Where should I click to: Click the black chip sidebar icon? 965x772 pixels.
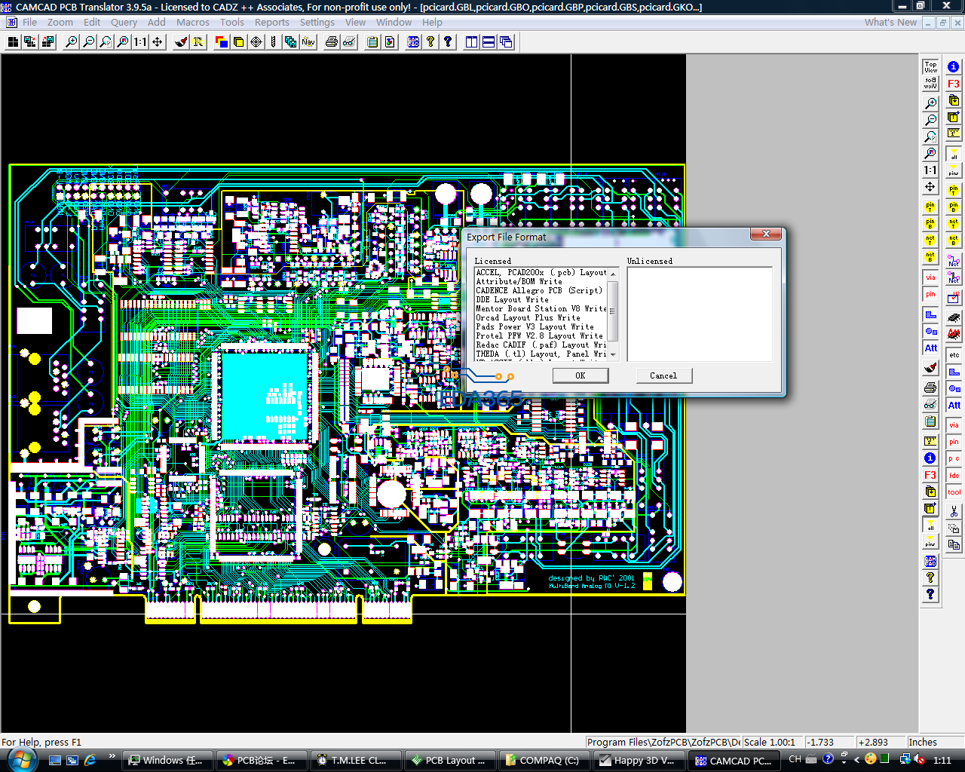(x=954, y=317)
